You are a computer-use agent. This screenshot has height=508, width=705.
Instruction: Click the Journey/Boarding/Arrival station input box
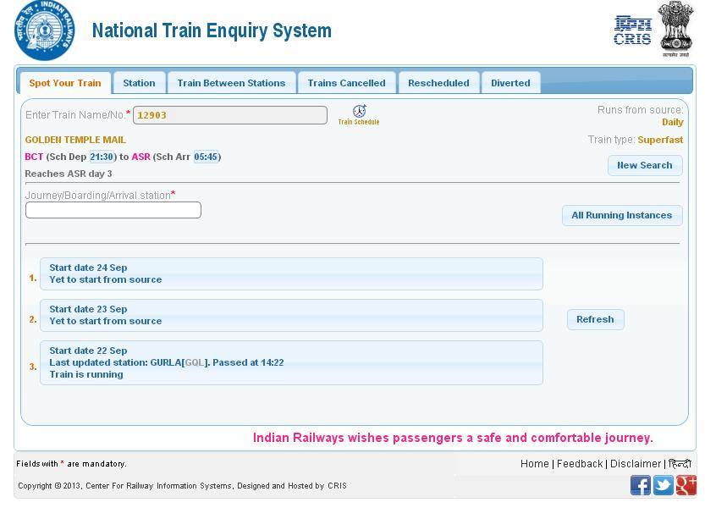[x=113, y=210]
